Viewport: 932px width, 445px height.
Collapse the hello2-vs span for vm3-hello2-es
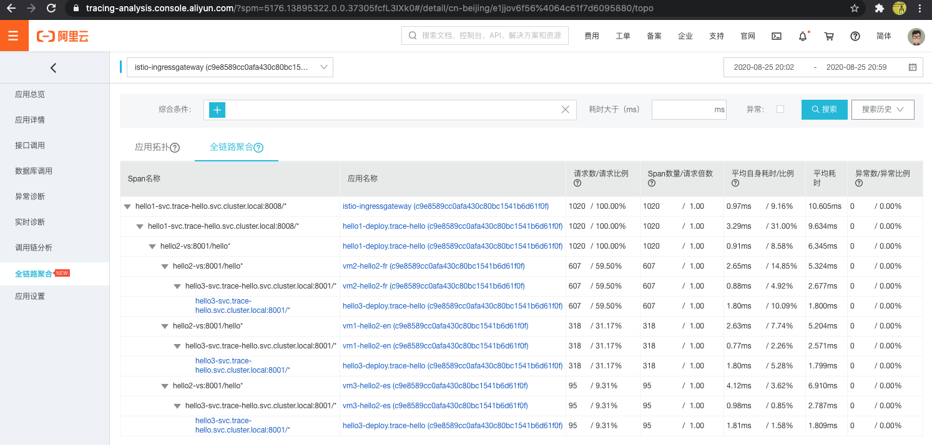[165, 386]
